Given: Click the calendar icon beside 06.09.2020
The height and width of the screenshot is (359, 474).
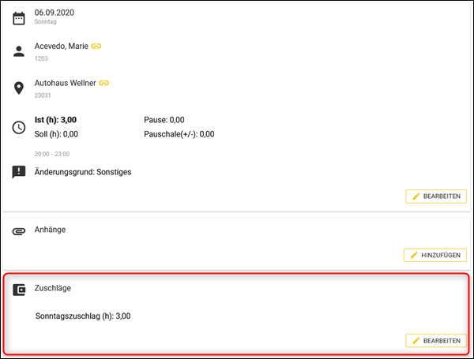Looking at the screenshot, I should click(x=19, y=17).
